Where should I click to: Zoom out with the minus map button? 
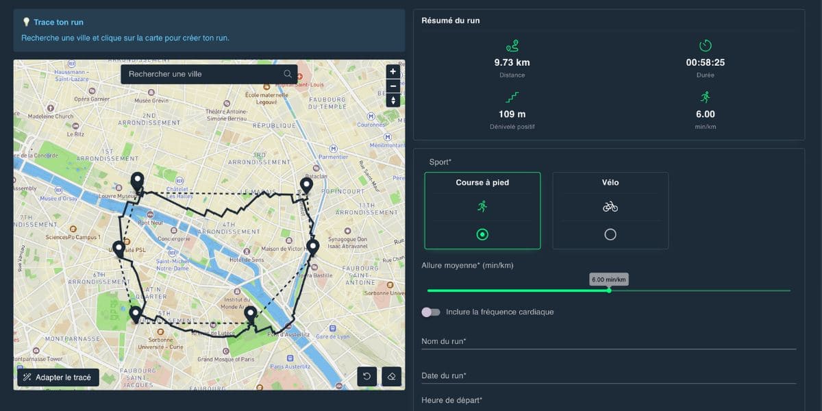click(x=393, y=86)
